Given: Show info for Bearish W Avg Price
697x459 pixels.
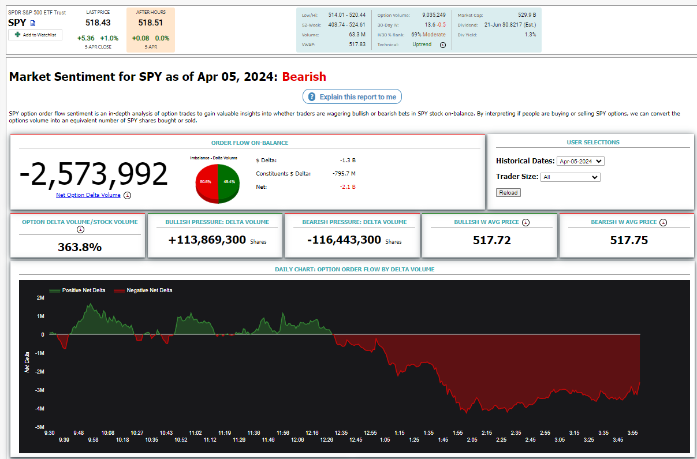Looking at the screenshot, I should point(663,222).
